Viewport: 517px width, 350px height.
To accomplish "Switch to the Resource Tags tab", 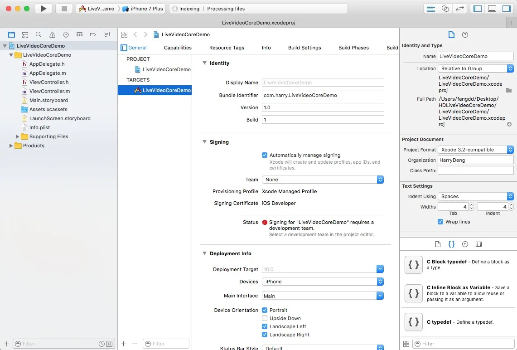I will coord(227,48).
